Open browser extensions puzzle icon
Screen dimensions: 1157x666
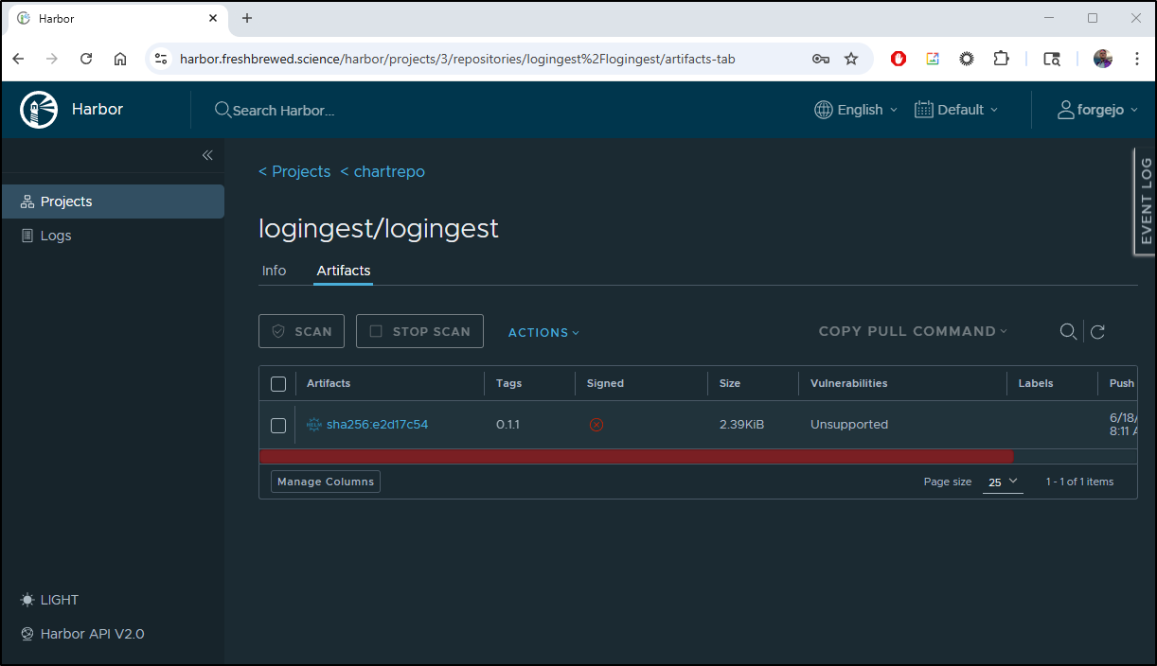(1001, 59)
